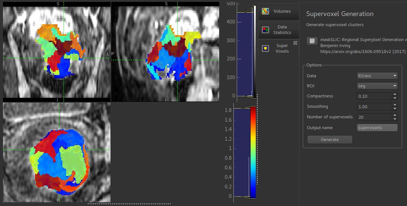
Task: Click the Super Voxels widget icon
Action: tap(265, 48)
